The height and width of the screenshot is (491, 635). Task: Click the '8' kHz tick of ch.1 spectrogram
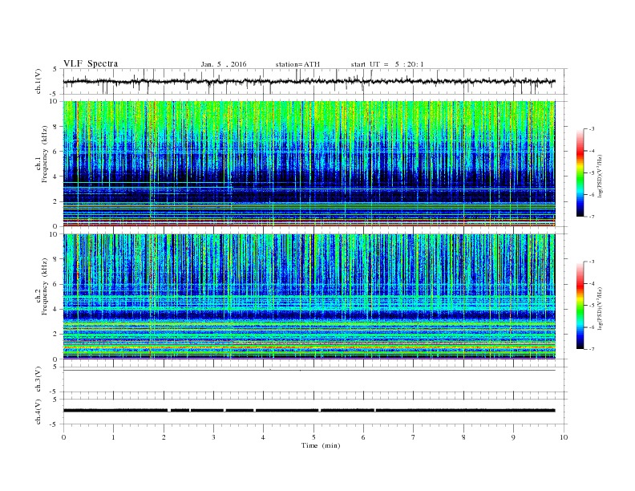(x=56, y=127)
